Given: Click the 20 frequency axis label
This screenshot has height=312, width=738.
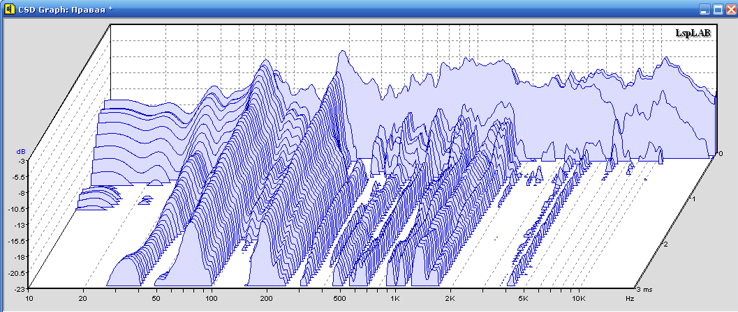Looking at the screenshot, I should point(83,298).
